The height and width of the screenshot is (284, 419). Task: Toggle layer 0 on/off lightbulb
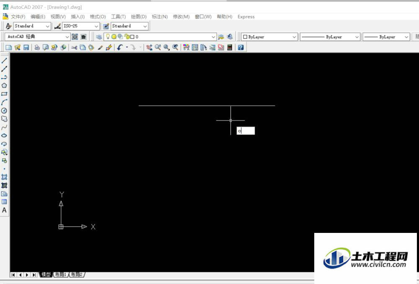[108, 36]
